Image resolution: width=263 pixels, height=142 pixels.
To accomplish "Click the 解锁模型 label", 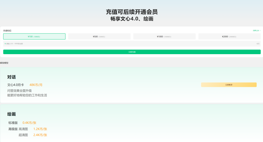I will pyautogui.click(x=4, y=63).
